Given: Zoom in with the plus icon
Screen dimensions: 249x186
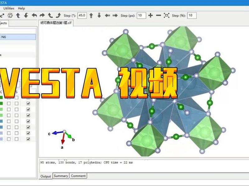Looking at the screenshot, I should click(150, 15).
